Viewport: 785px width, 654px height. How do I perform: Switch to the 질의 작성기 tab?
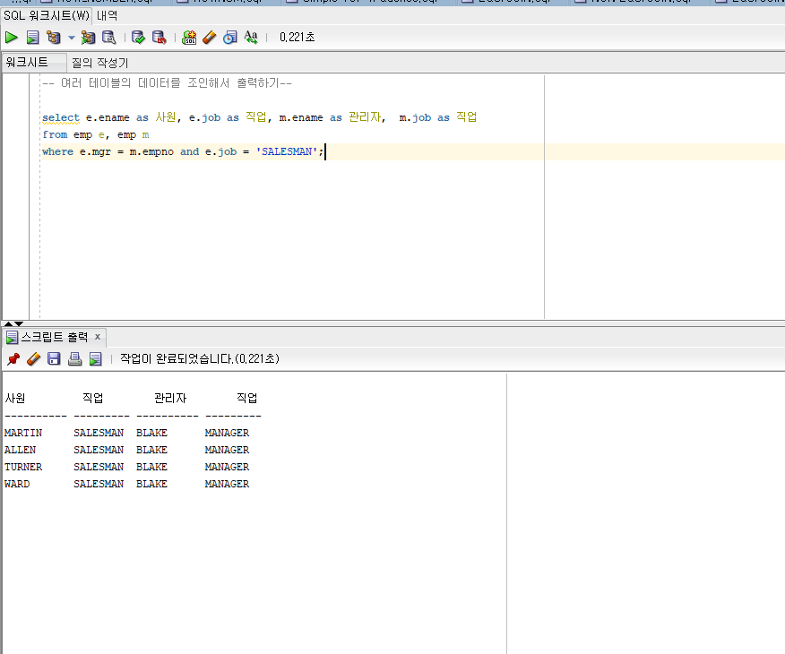(99, 63)
